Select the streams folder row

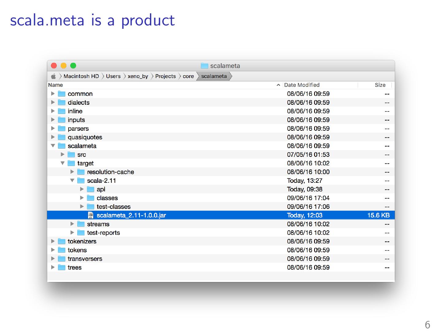pyautogui.click(x=98, y=224)
